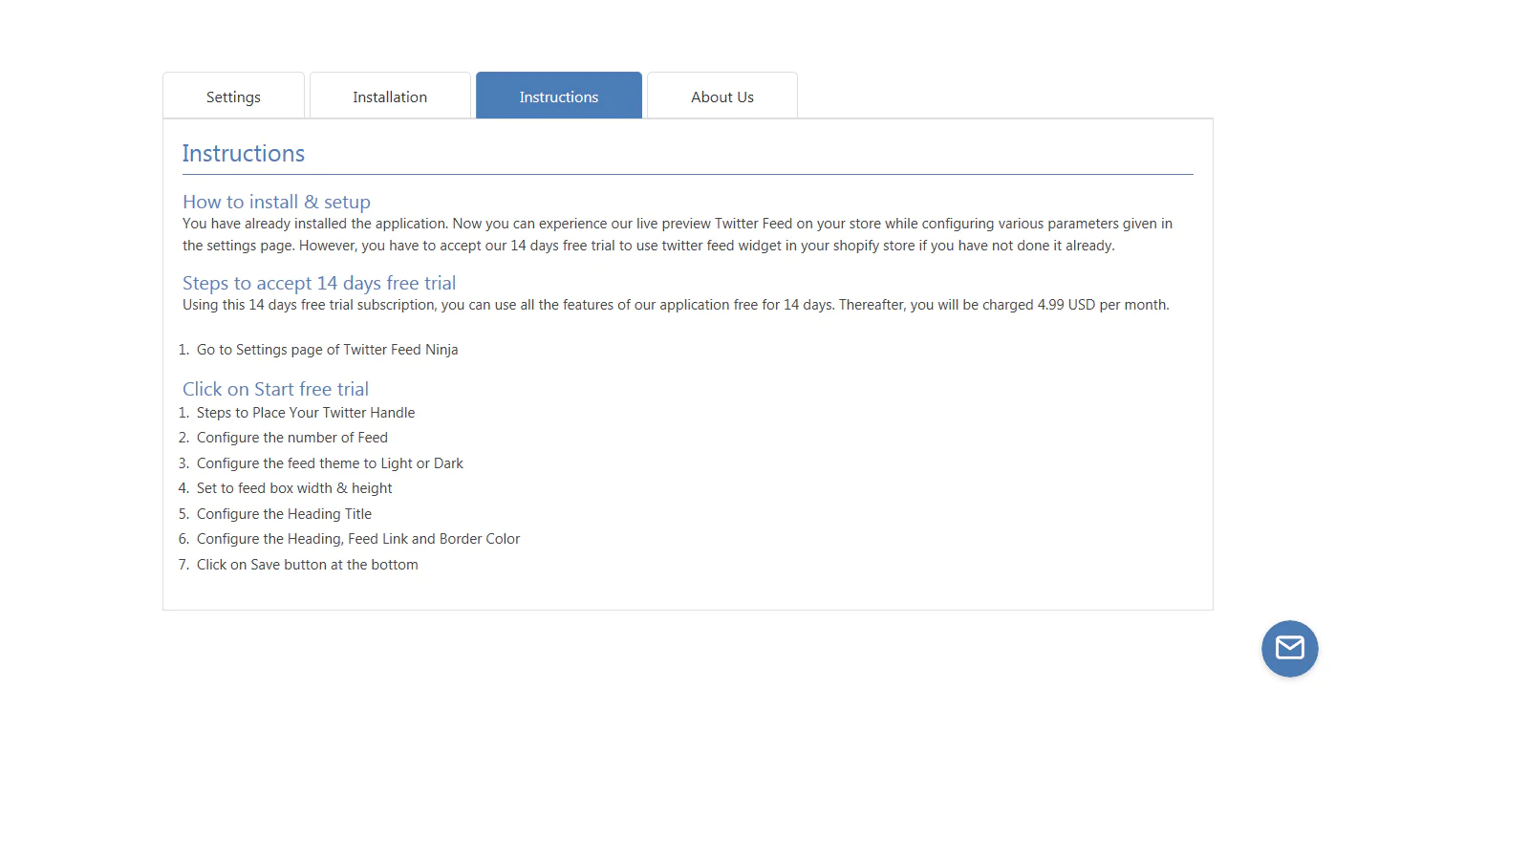Open the mail contact floating button
The image size is (1529, 860).
coord(1289,649)
